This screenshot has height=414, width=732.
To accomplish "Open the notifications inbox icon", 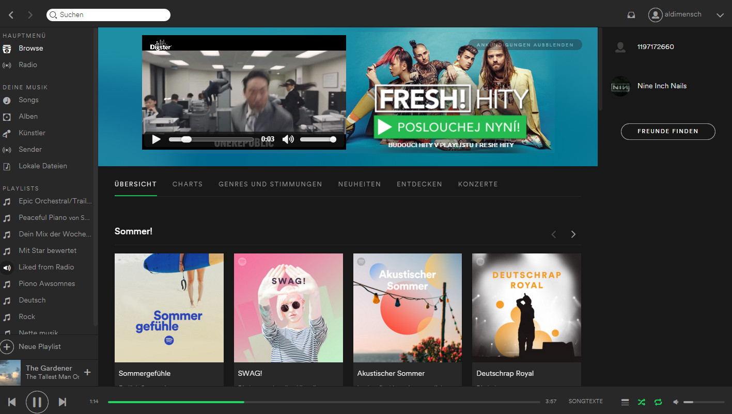I will [x=631, y=15].
